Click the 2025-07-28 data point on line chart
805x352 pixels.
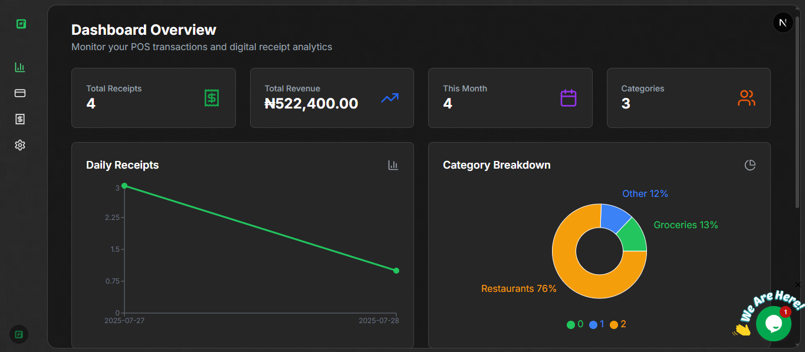point(396,271)
